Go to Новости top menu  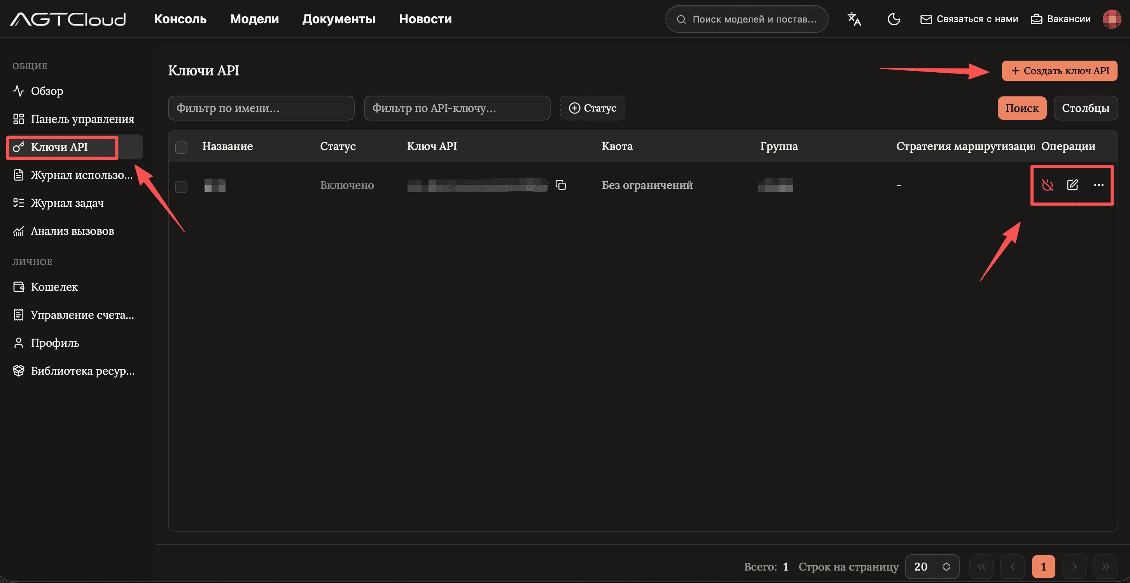click(425, 19)
